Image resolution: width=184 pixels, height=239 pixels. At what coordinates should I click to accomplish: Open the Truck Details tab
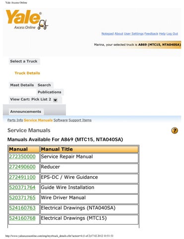point(27,73)
